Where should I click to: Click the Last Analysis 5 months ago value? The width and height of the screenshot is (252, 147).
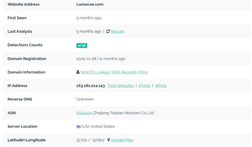(x=89, y=31)
